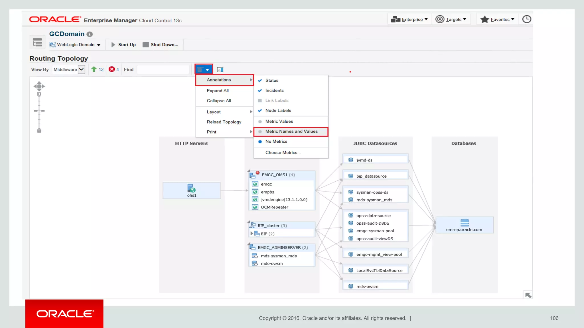Click the overview toggle icon beside options menu
Image resolution: width=584 pixels, height=328 pixels.
tap(220, 70)
